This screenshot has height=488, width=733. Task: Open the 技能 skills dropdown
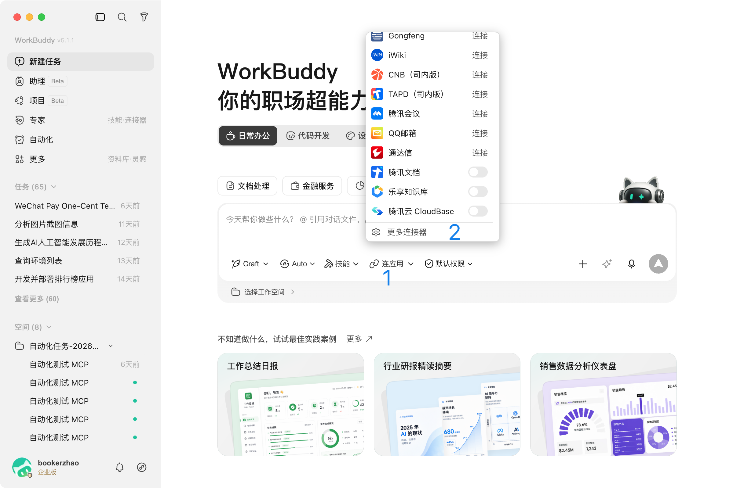coord(341,264)
